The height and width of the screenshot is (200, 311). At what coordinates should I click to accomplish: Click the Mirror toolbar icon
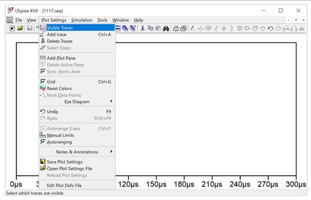tap(294, 29)
